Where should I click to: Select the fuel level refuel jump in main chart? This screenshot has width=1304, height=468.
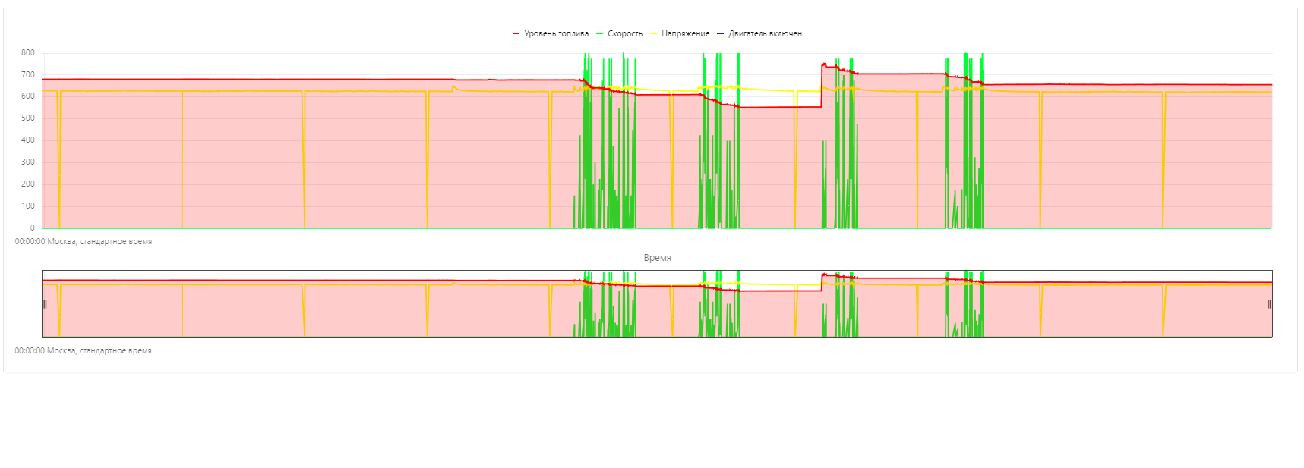[x=822, y=85]
